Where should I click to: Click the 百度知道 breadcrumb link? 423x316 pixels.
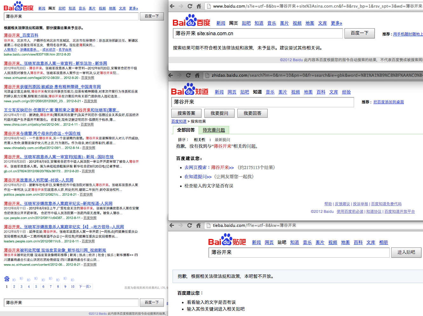(x=179, y=122)
